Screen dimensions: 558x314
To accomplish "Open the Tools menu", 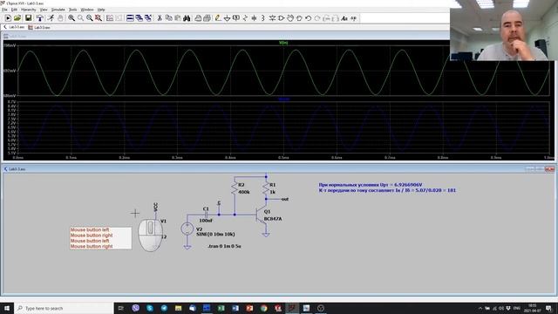I will point(72,10).
